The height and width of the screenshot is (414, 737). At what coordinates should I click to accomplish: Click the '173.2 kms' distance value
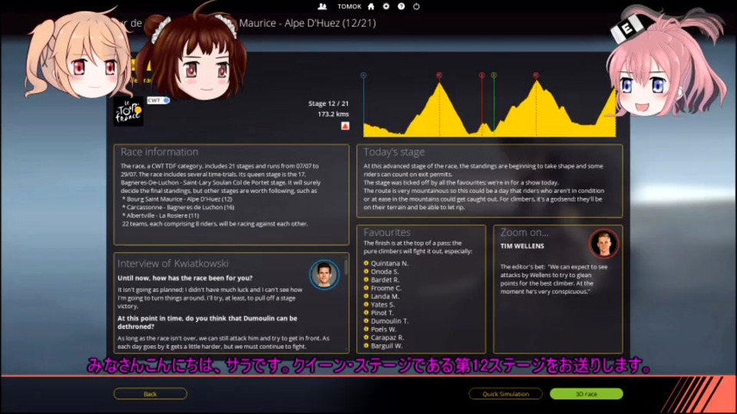(x=333, y=114)
